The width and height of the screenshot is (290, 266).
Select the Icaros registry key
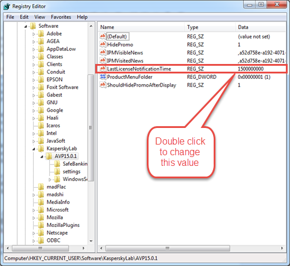click(x=53, y=126)
